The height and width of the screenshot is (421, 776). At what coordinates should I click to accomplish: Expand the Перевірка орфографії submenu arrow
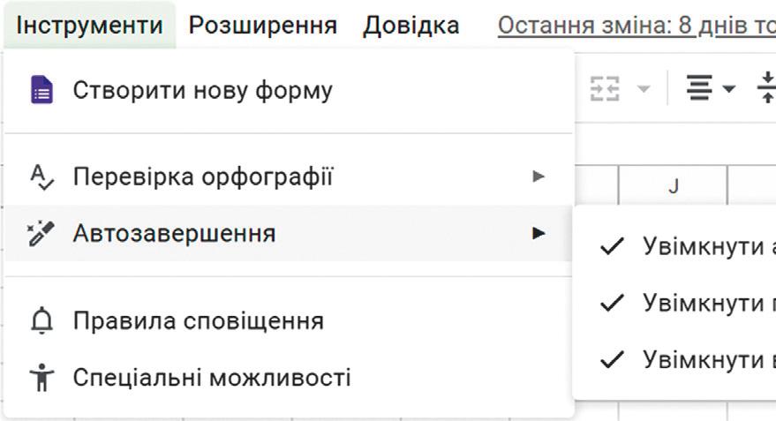[539, 177]
